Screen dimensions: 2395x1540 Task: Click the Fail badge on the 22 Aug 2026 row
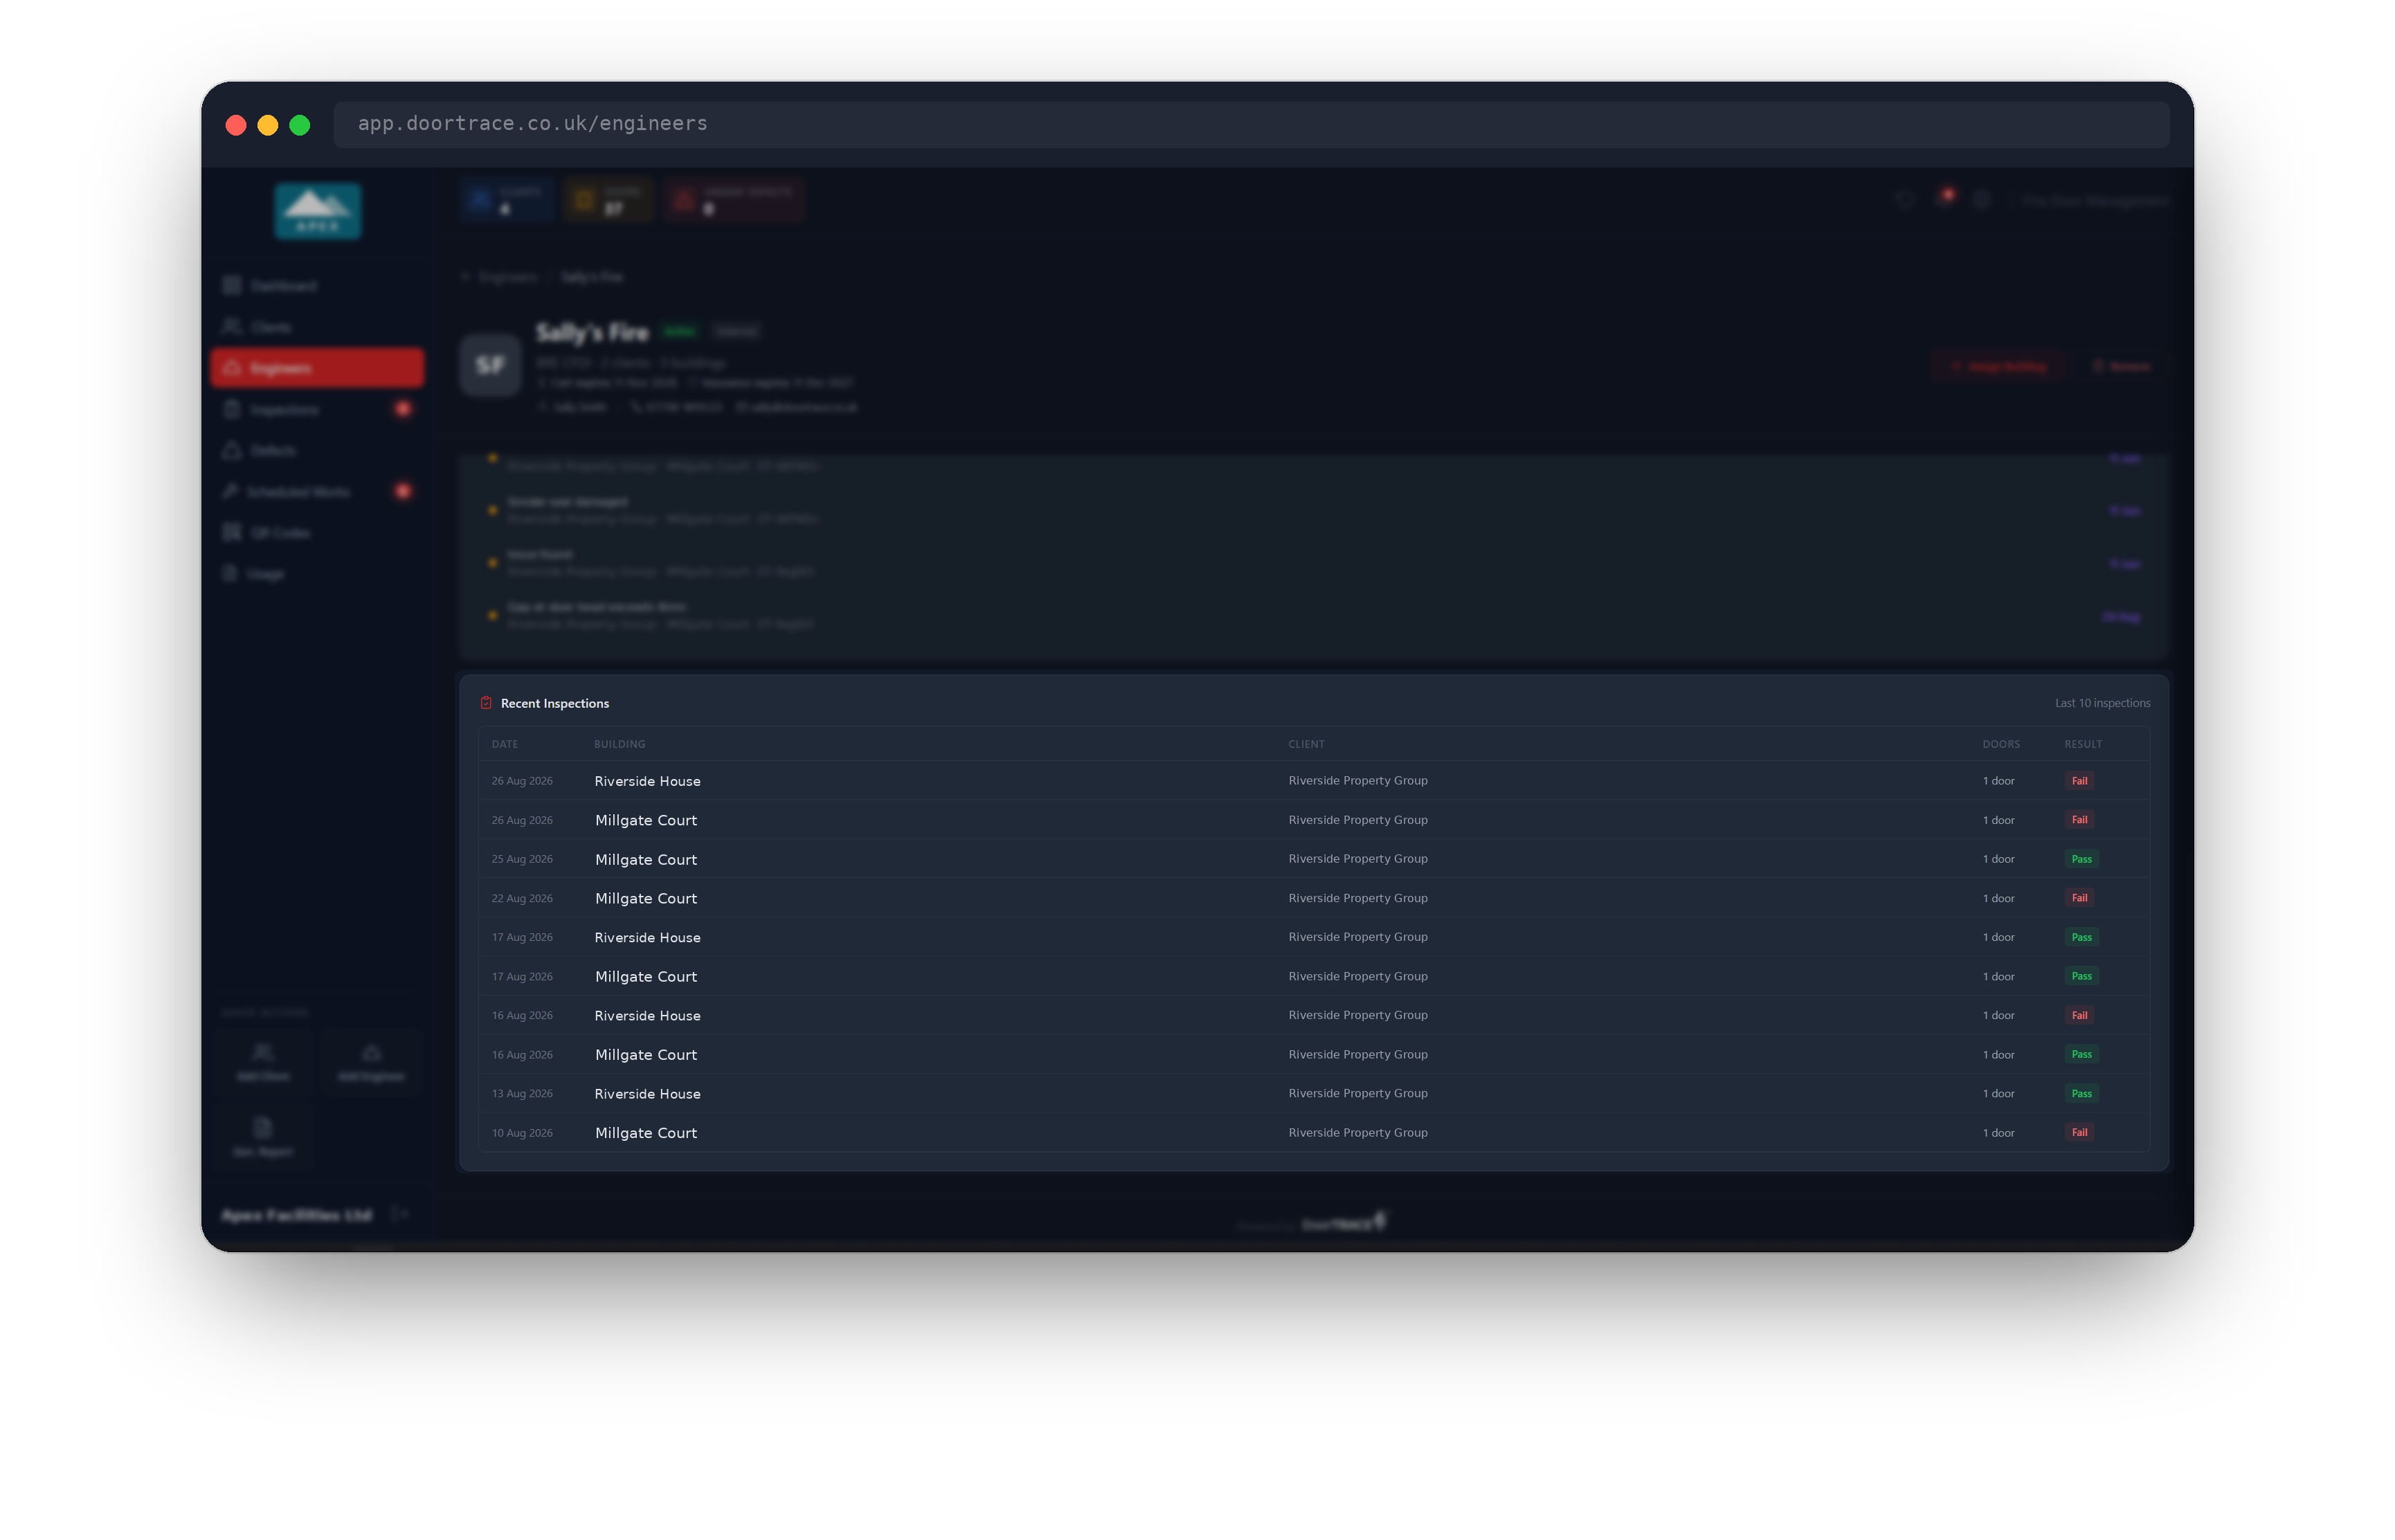[x=2079, y=898]
